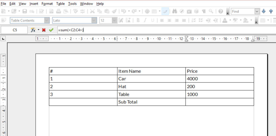Click the Cut scissors icon
The height and width of the screenshot is (136, 276).
pos(92,11)
